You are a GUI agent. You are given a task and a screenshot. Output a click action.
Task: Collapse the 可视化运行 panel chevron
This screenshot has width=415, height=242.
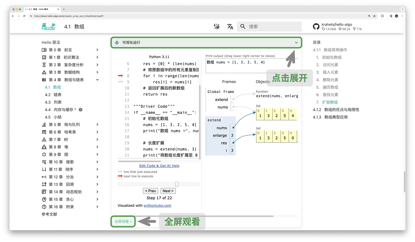296,42
